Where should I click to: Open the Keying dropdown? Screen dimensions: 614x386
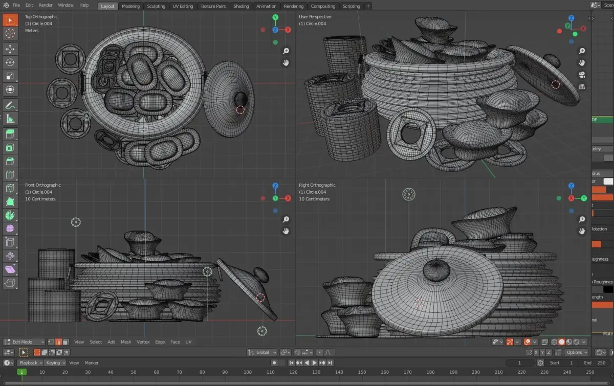coord(55,363)
